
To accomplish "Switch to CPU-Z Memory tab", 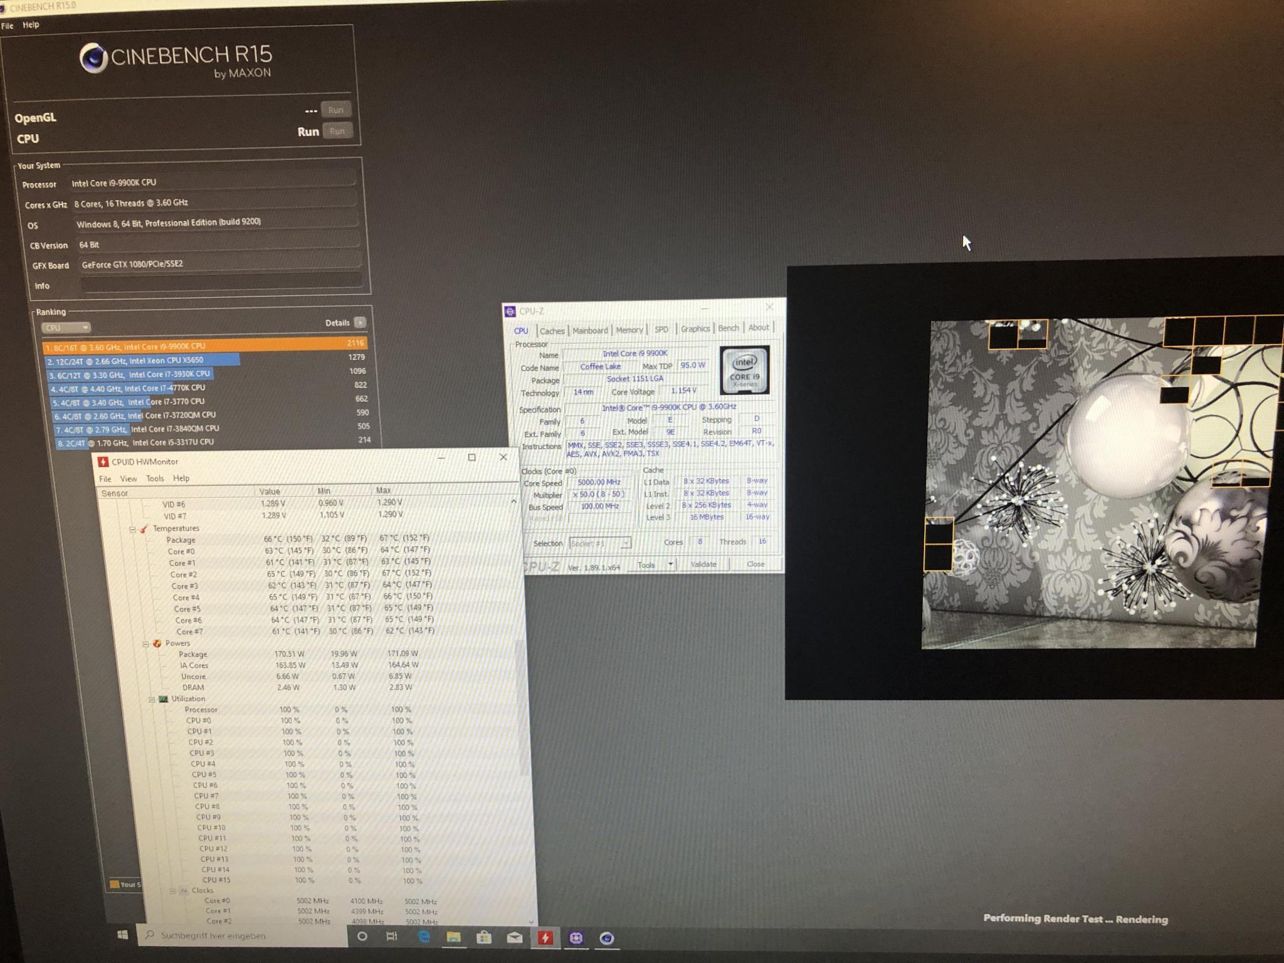I will [x=629, y=330].
